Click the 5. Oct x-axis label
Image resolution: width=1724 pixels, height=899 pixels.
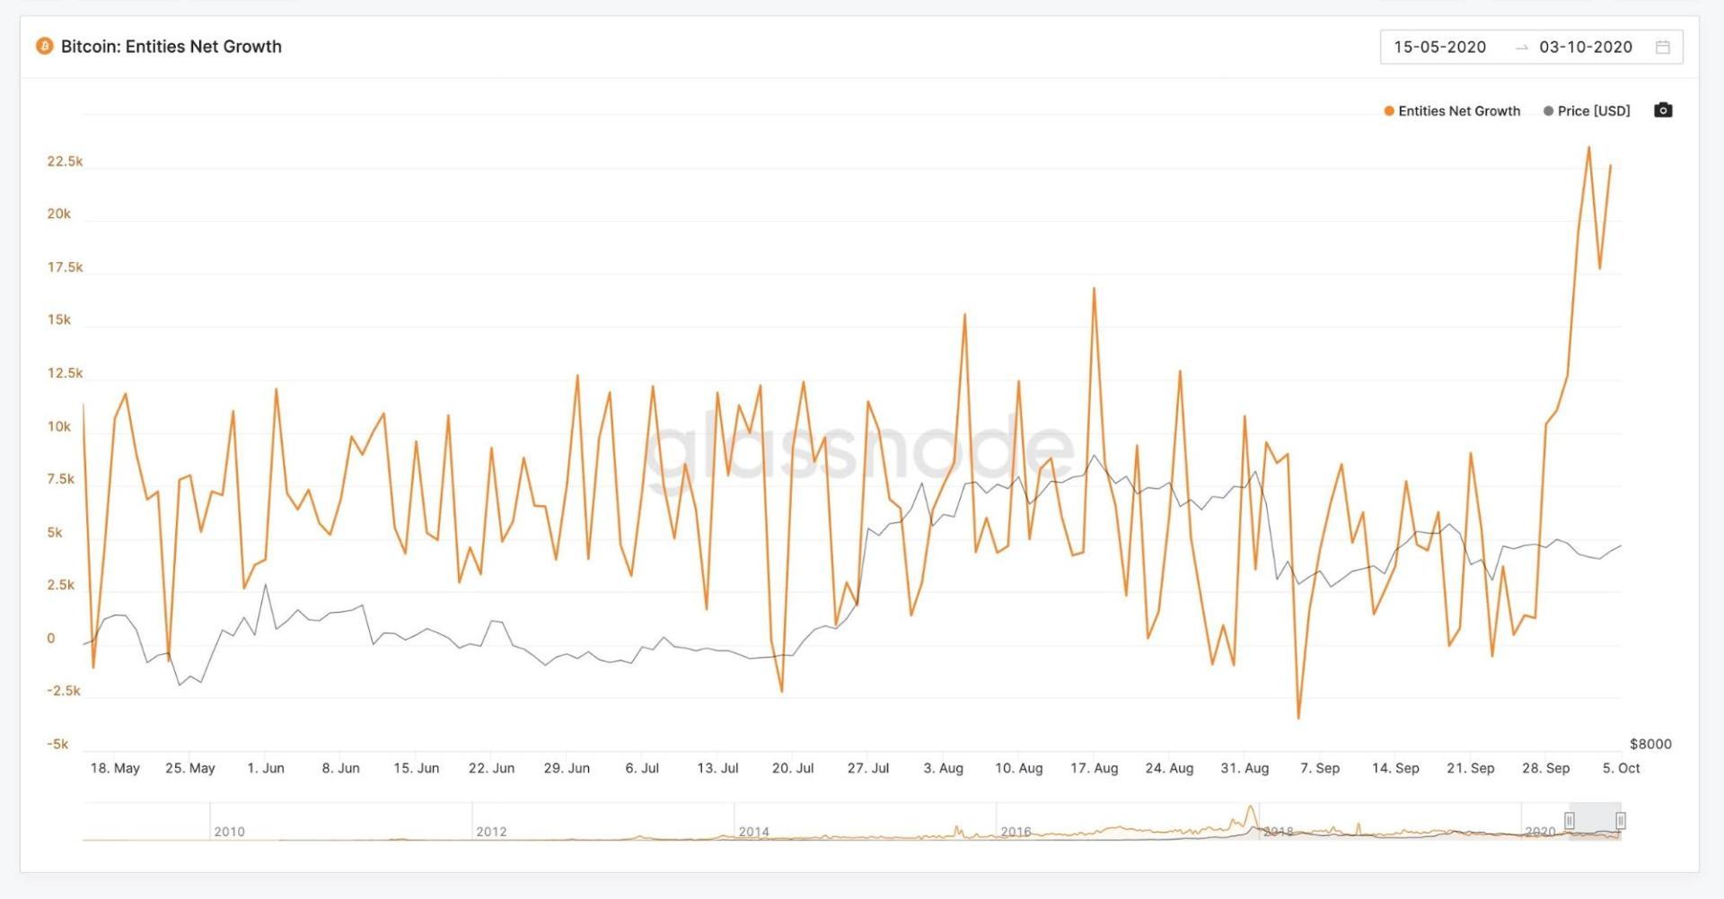[x=1621, y=768]
